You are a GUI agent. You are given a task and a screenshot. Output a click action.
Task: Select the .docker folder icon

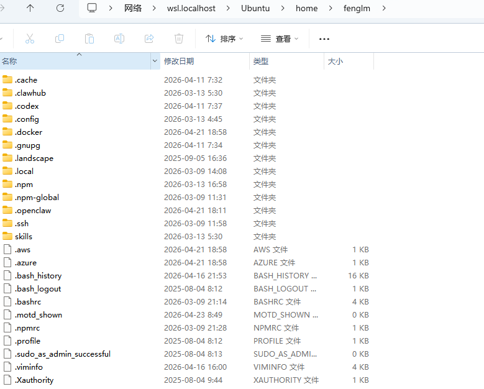[x=7, y=132]
